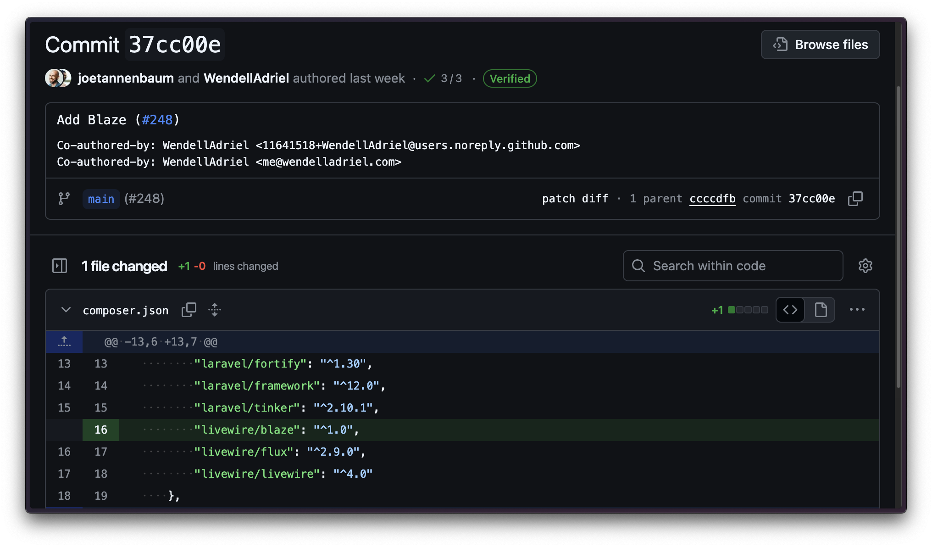
Task: Open the diff view link
Action: pos(595,199)
